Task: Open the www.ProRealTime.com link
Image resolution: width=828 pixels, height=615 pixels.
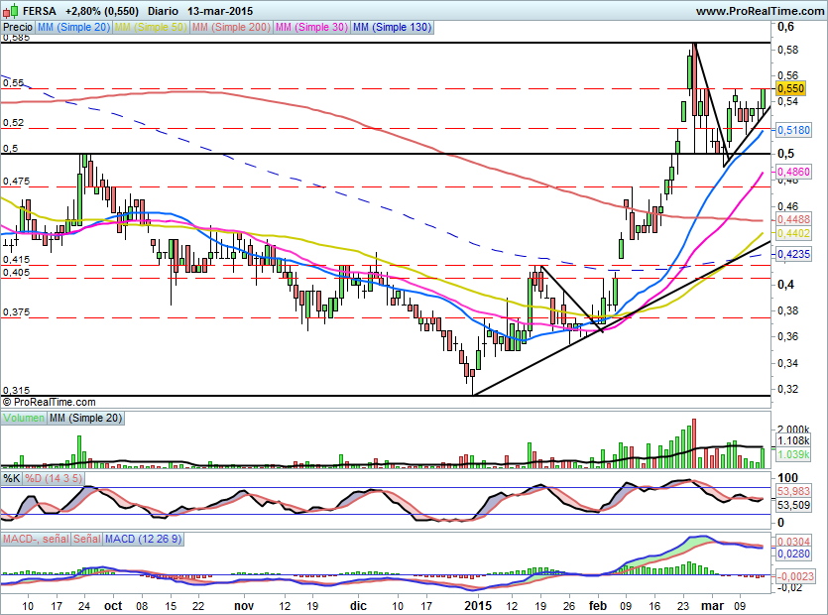Action: click(x=760, y=11)
